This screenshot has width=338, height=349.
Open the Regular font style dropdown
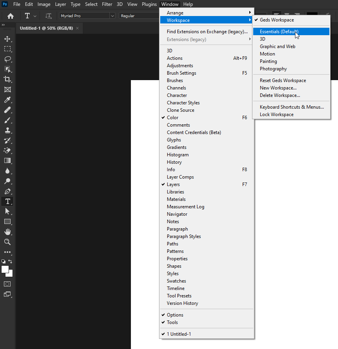point(139,16)
